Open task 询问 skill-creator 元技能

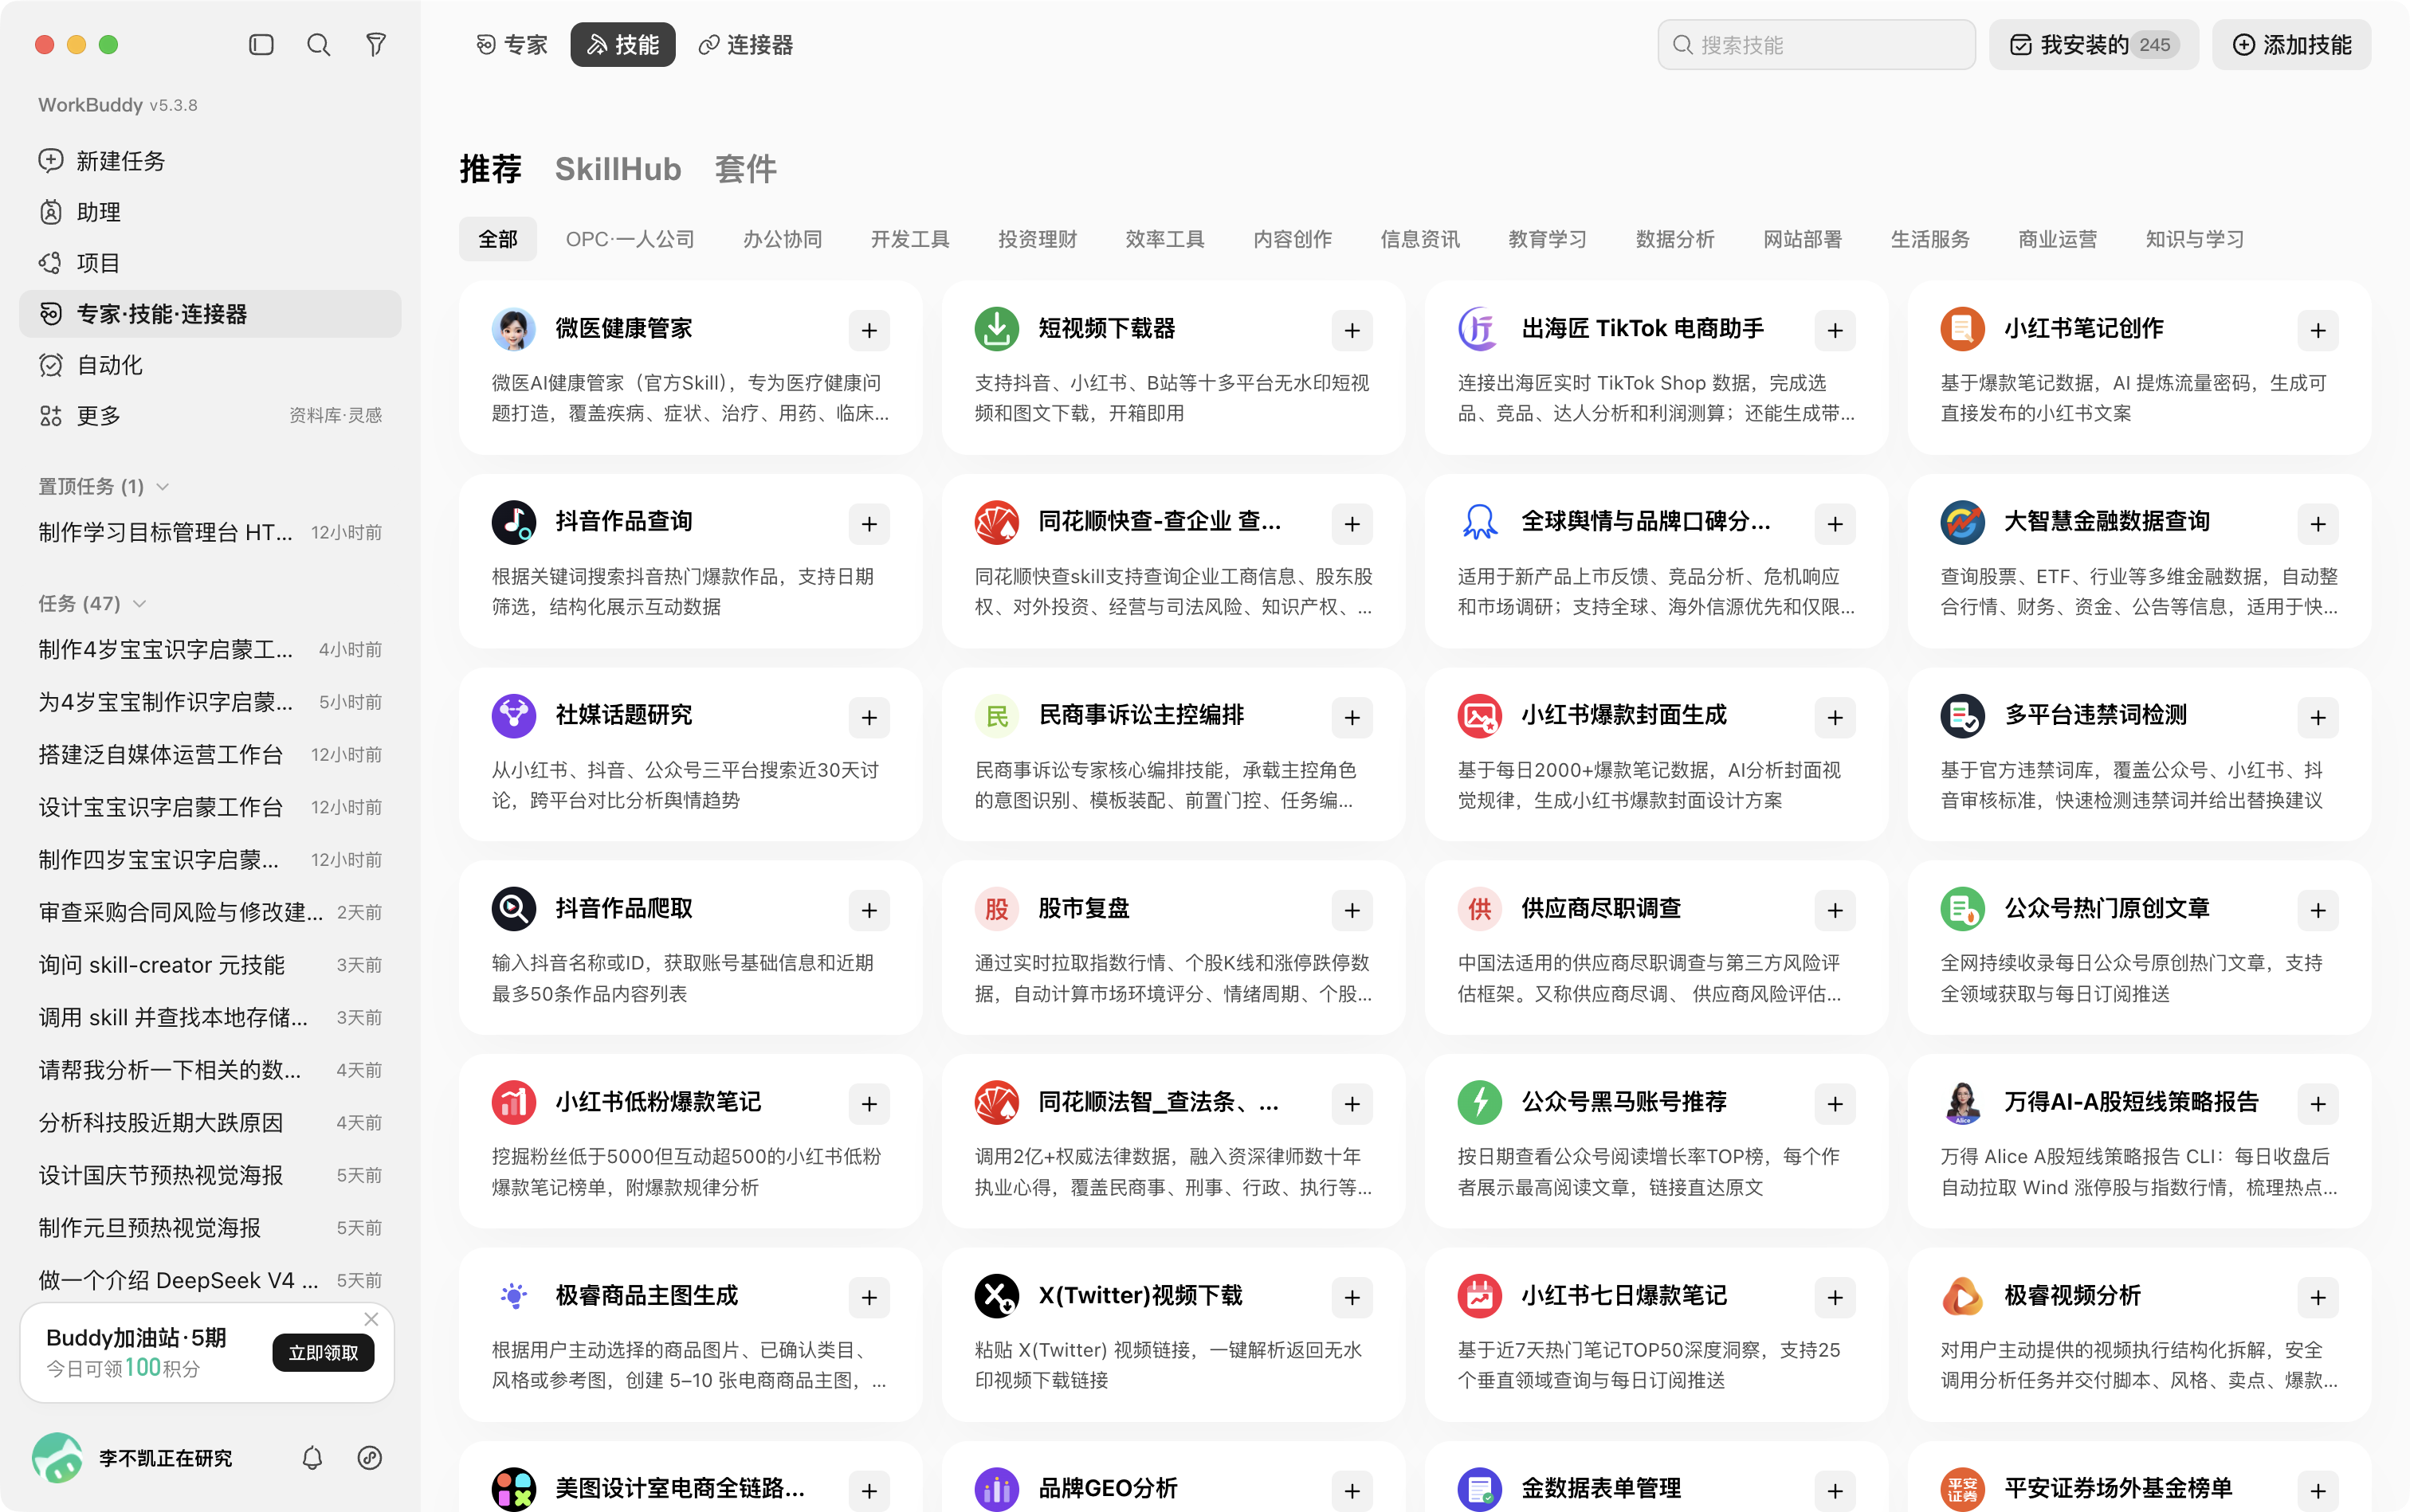pyautogui.click(x=210, y=965)
